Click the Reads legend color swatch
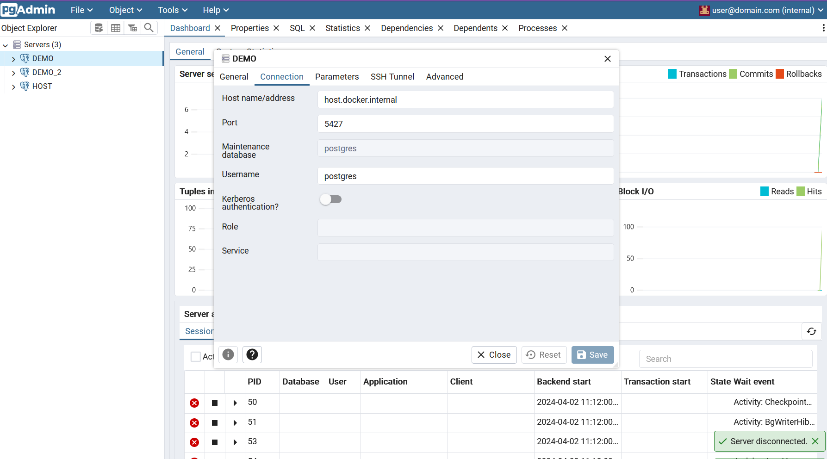 (x=765, y=192)
